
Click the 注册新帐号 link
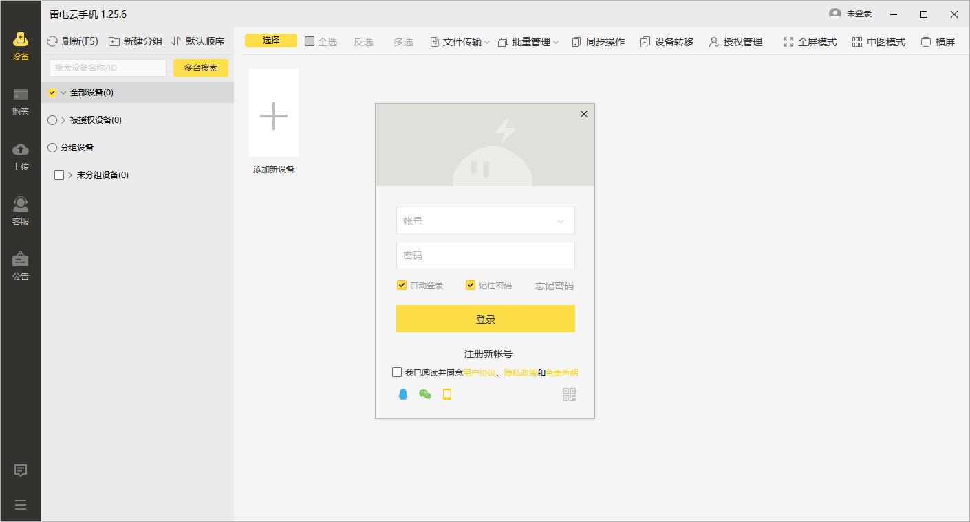488,354
